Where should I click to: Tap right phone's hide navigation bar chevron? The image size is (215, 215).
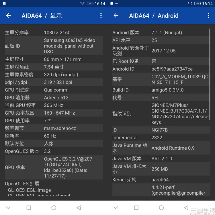[x=116, y=208]
